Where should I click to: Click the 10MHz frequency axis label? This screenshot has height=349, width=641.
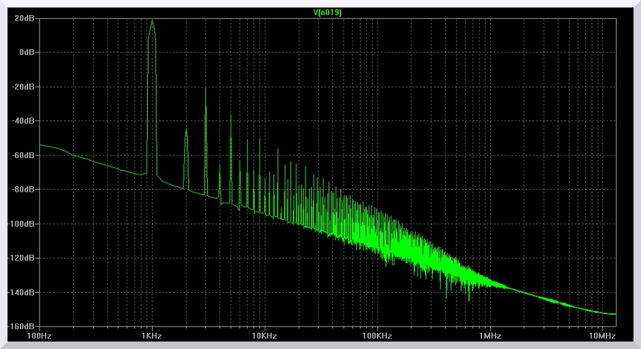coord(602,337)
